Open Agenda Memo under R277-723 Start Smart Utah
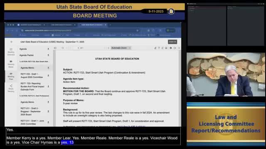Image resolution: width=266 pixels, height=149 pixels. [27, 68]
